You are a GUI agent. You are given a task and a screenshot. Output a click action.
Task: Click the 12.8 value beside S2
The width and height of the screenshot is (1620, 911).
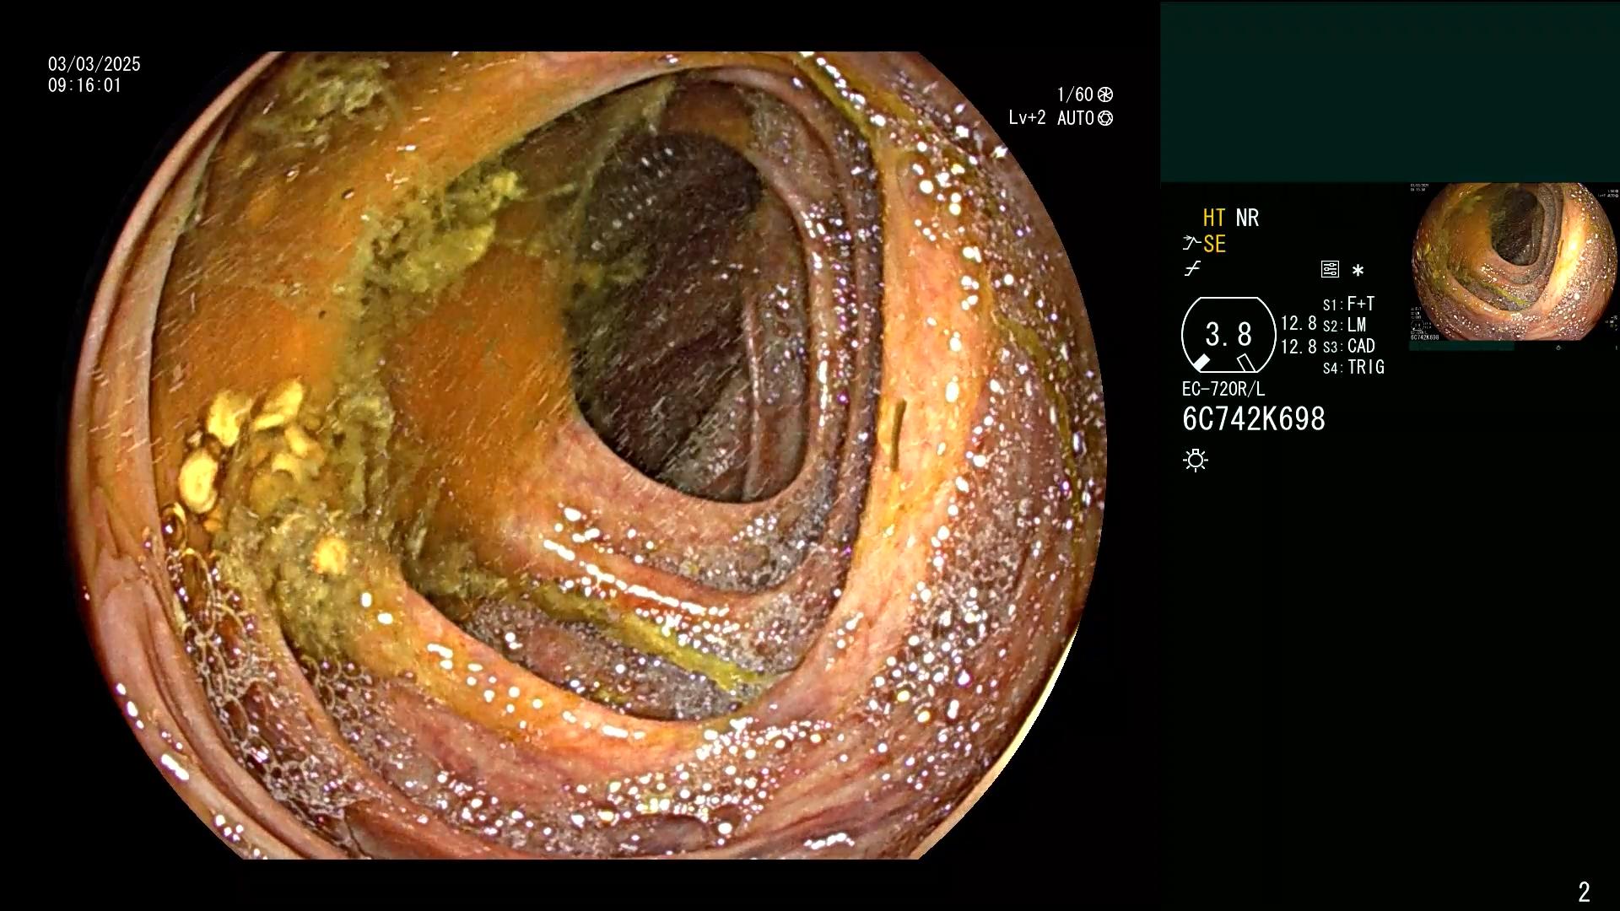point(1299,324)
